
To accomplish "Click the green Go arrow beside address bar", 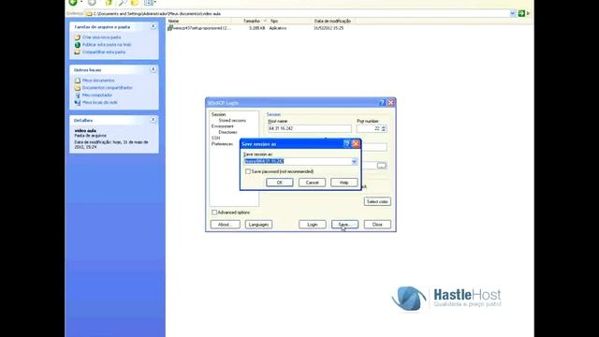I will [521, 13].
